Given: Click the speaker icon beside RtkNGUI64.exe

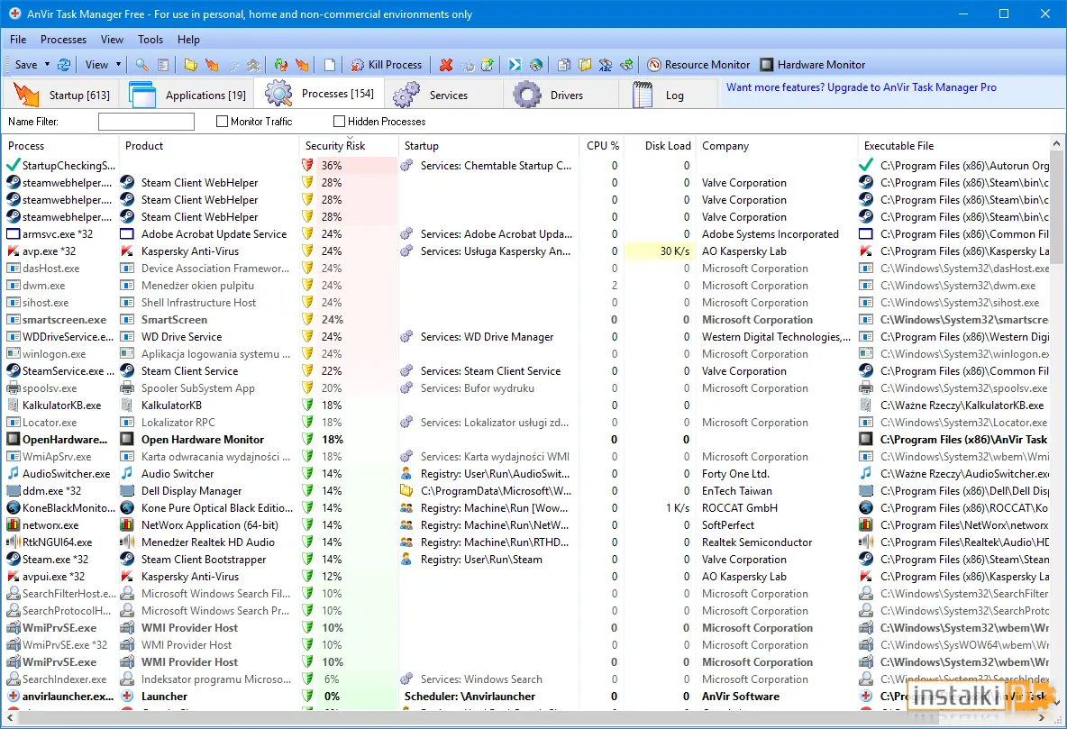Looking at the screenshot, I should coord(13,542).
